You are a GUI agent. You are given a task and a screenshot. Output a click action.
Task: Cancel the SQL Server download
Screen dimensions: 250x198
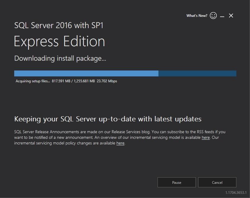(217, 183)
